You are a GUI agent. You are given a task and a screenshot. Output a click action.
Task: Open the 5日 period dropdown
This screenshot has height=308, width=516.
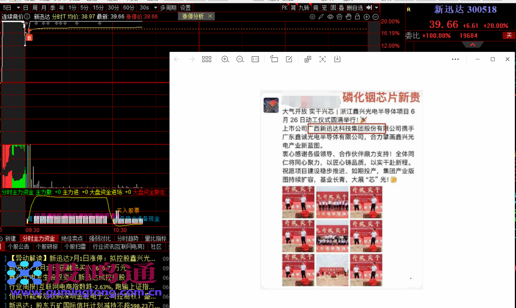[x=18, y=8]
